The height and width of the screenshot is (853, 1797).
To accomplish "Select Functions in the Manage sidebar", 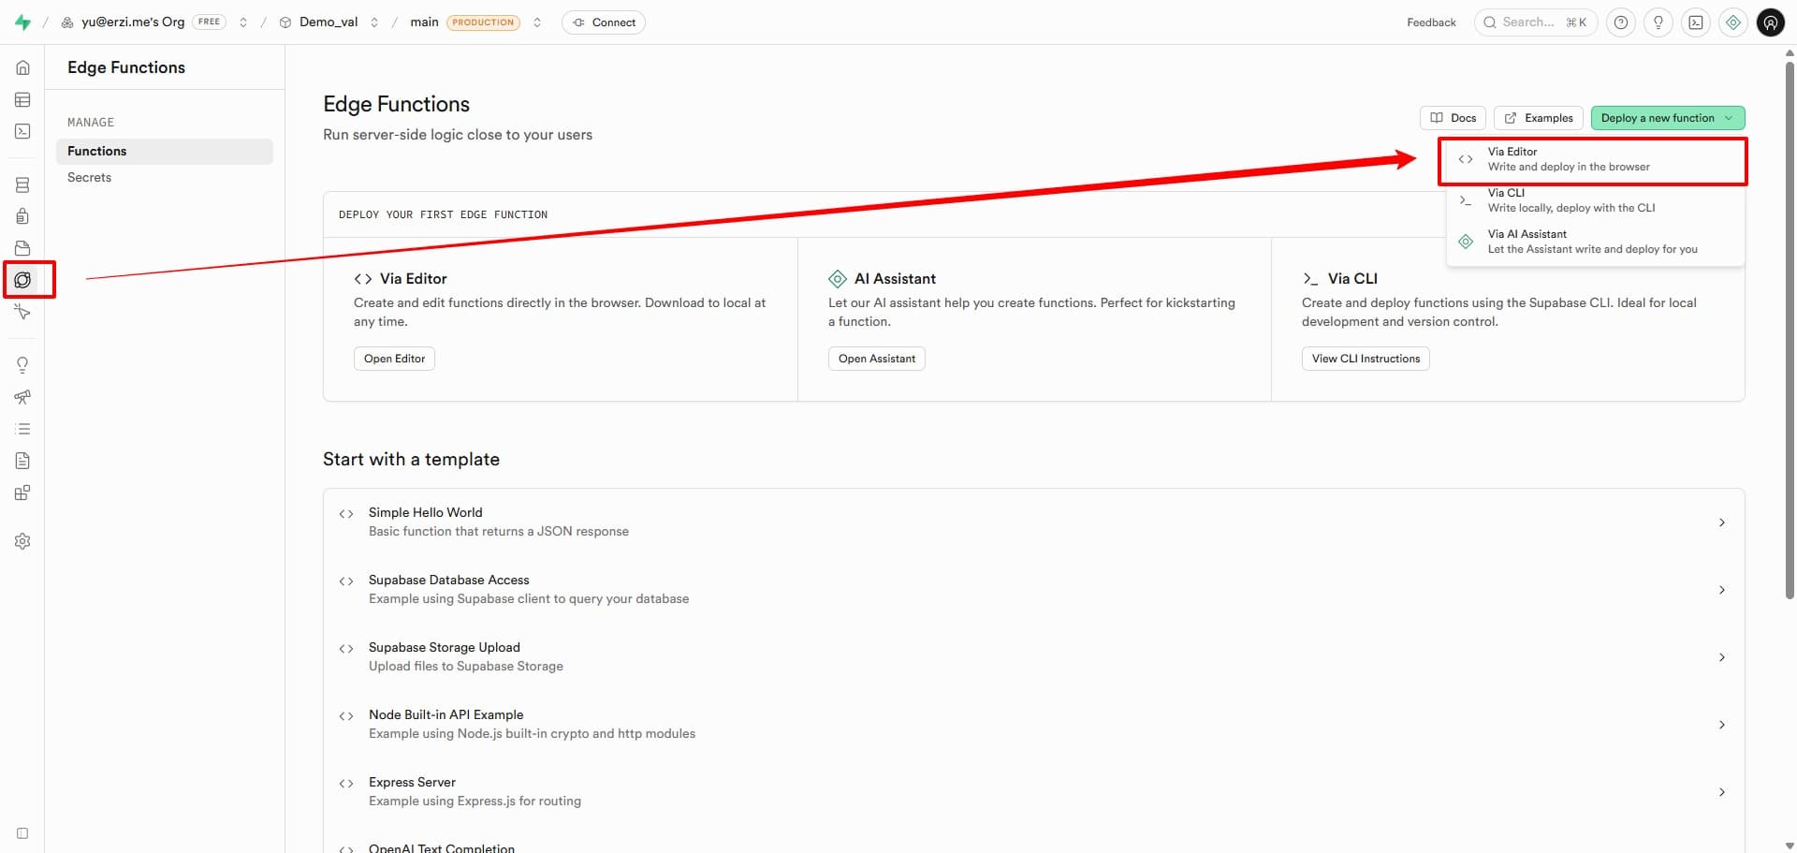I will (x=165, y=152).
